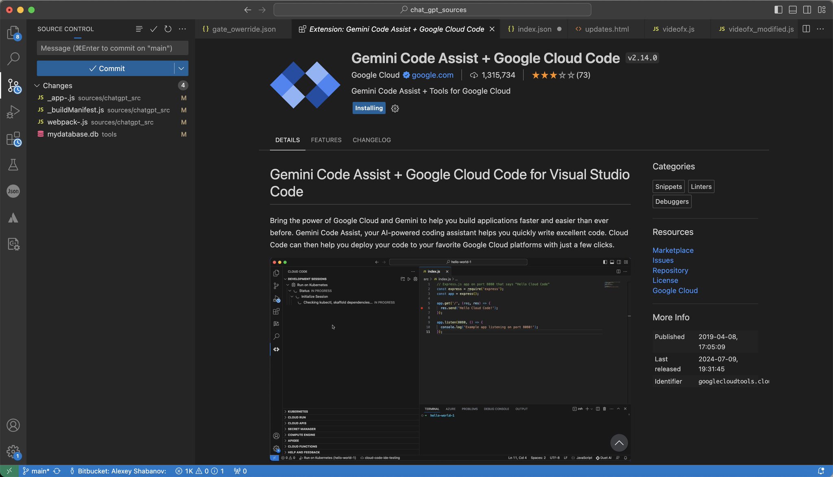The image size is (833, 477).
Task: Click the split editor right icon
Action: click(806, 29)
